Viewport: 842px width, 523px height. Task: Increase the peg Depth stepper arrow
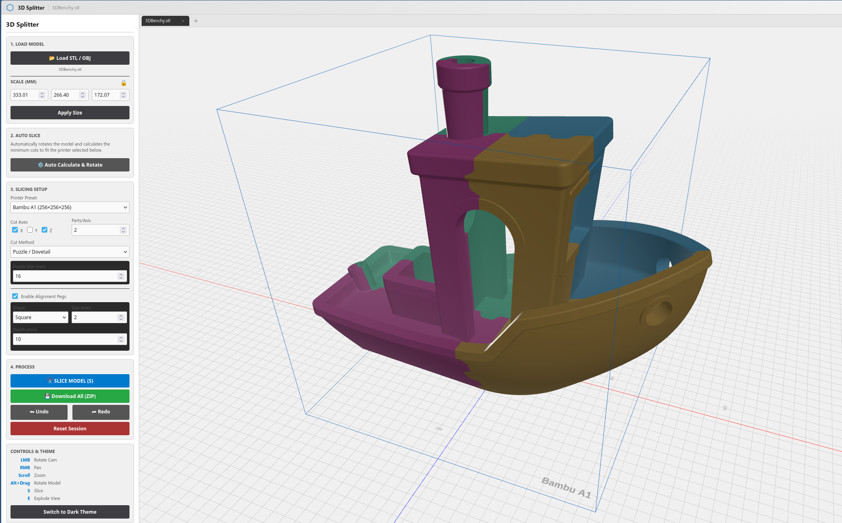pyautogui.click(x=121, y=337)
